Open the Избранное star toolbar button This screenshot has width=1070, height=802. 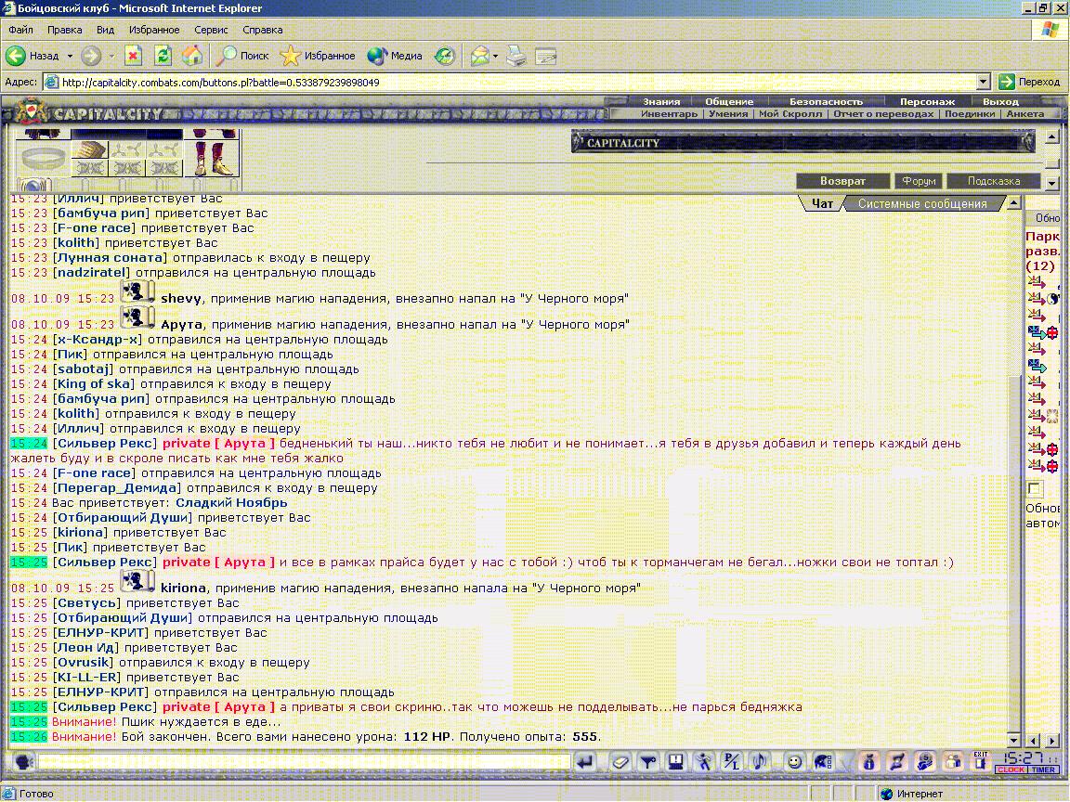(x=318, y=56)
